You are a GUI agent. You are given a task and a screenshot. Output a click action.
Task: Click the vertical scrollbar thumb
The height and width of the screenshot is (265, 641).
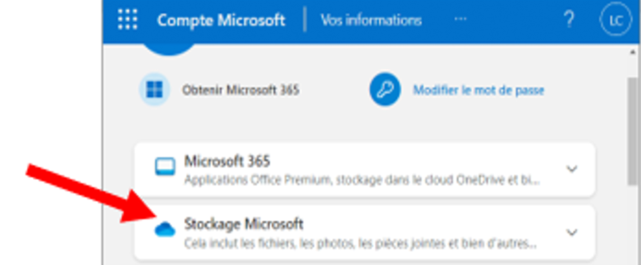[632, 131]
